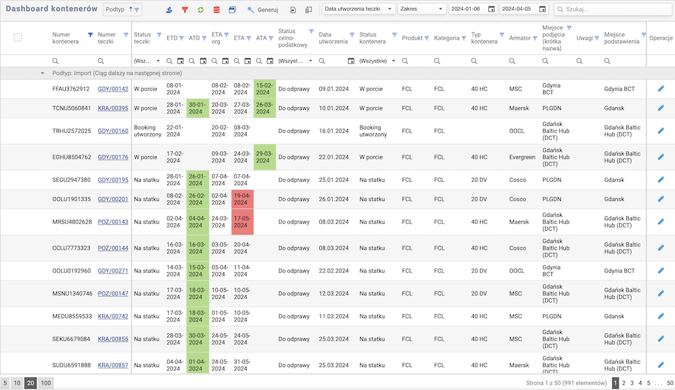This screenshot has width=675, height=390.
Task: Click the red database stack icon
Action: coord(217,10)
